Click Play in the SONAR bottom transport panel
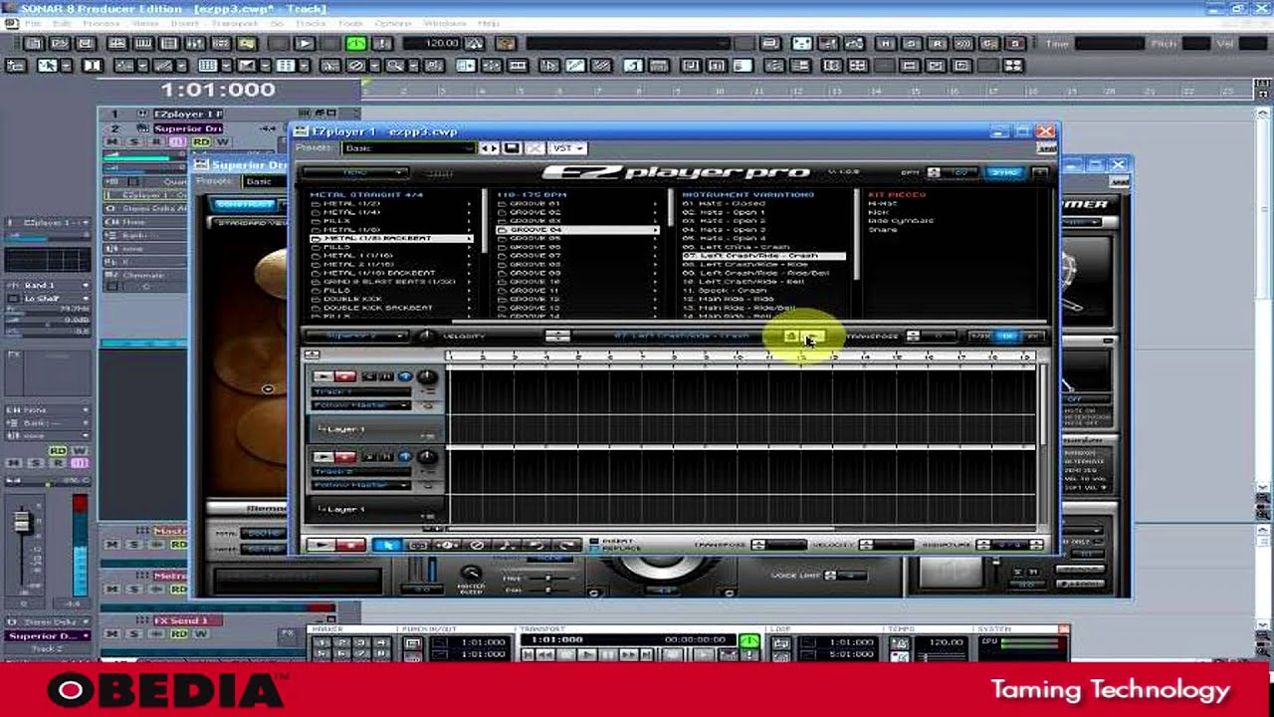The image size is (1274, 717). (x=587, y=654)
